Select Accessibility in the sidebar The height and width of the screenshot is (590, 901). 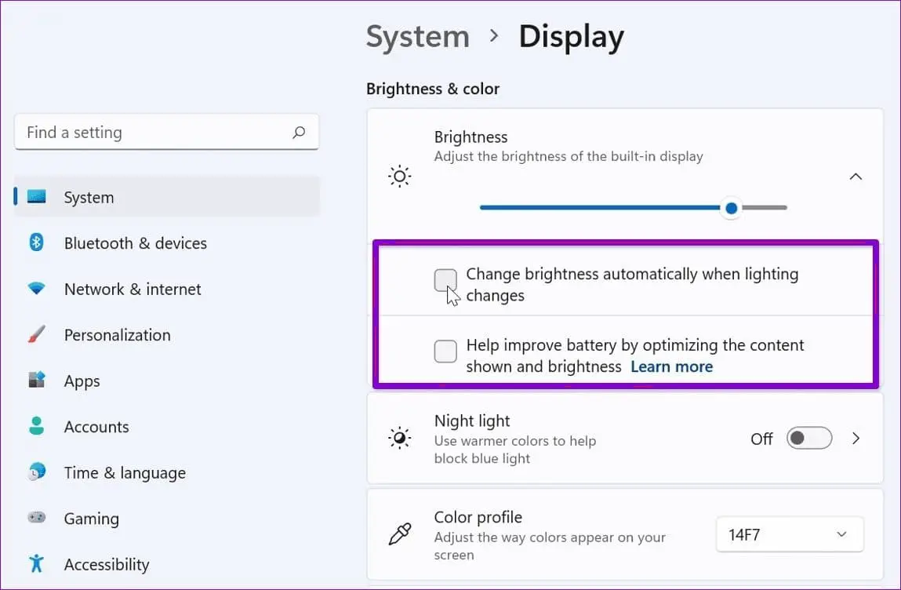click(106, 564)
